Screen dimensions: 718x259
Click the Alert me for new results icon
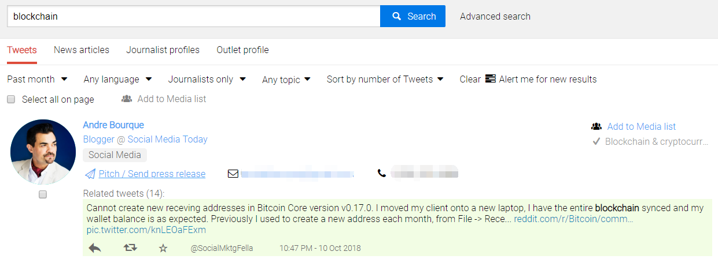[x=491, y=79]
